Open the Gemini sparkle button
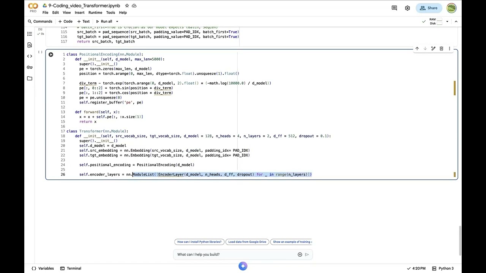This screenshot has width=486, height=273. pyautogui.click(x=243, y=266)
